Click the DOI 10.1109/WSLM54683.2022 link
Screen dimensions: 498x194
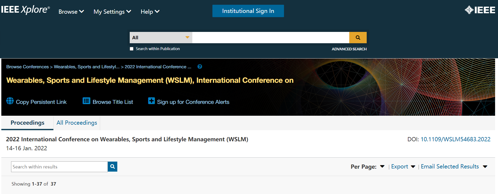[x=455, y=139]
